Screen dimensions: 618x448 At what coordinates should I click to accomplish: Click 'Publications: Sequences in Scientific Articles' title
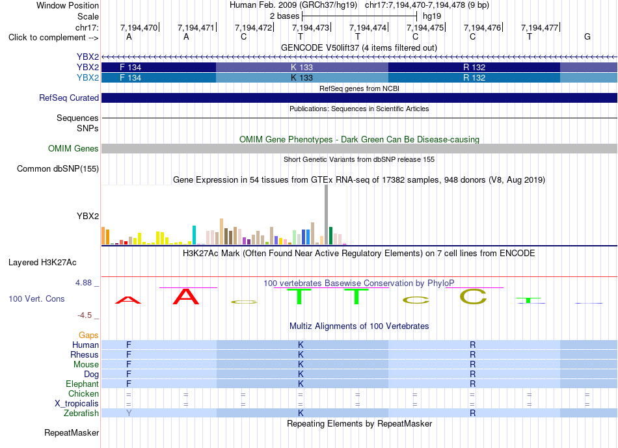(x=359, y=109)
